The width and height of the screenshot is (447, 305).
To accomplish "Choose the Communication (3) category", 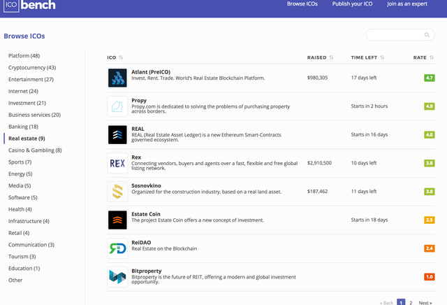I will pos(31,245).
